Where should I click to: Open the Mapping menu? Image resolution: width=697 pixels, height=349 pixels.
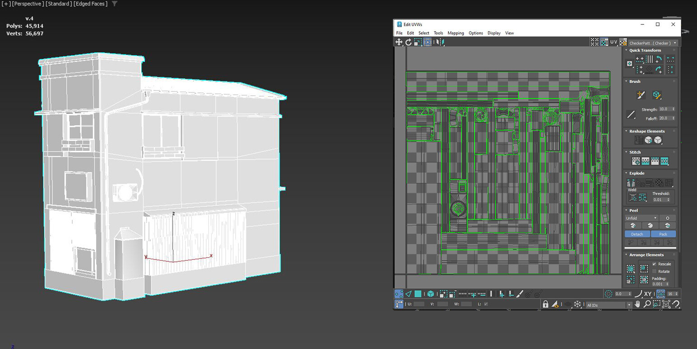pyautogui.click(x=455, y=33)
